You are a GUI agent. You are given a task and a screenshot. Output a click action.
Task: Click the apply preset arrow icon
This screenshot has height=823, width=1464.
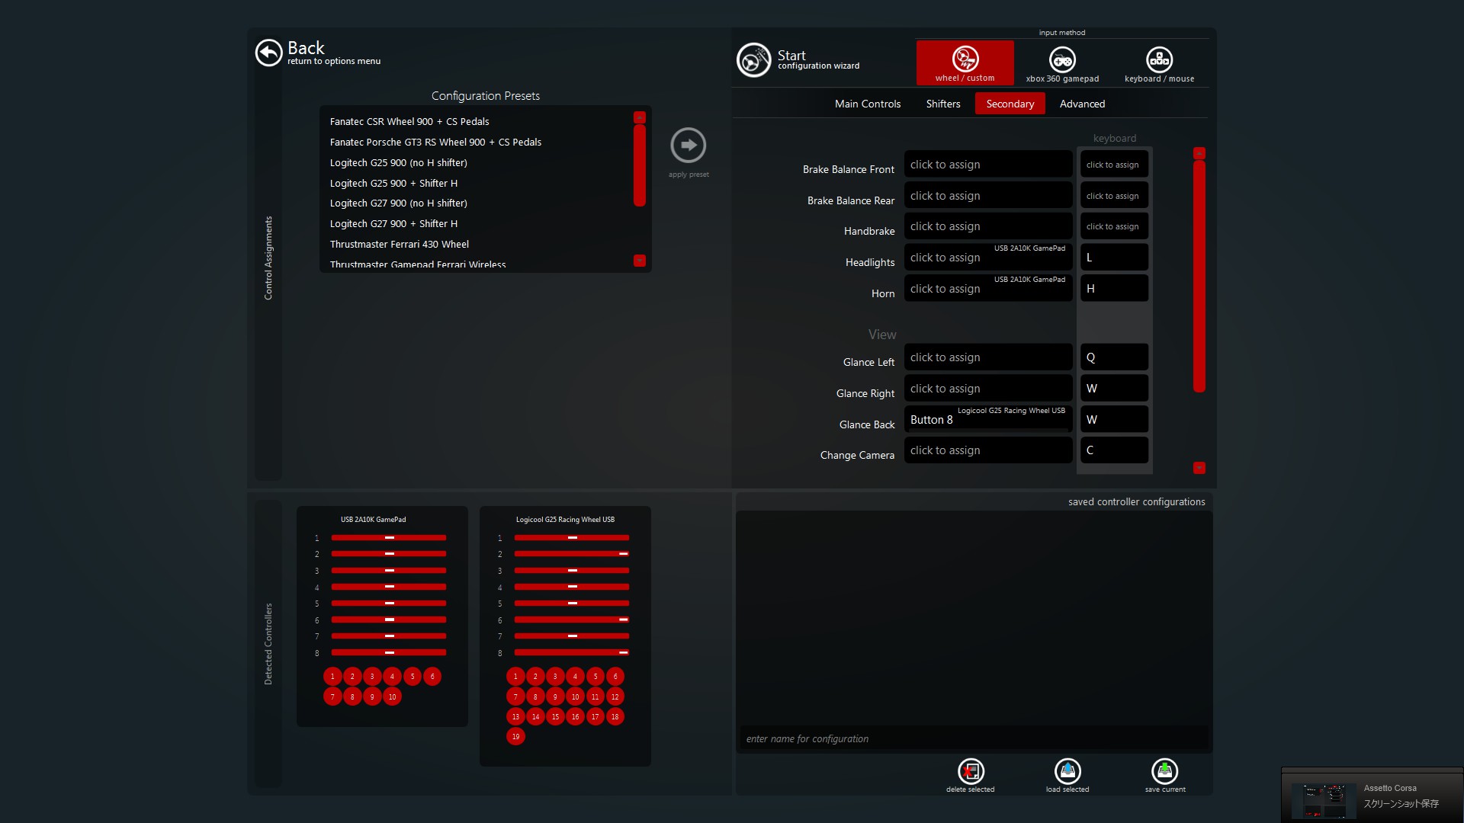click(688, 145)
